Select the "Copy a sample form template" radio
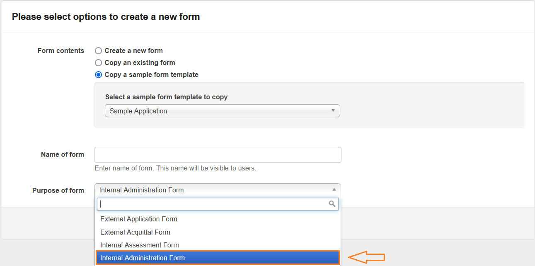 coord(98,75)
